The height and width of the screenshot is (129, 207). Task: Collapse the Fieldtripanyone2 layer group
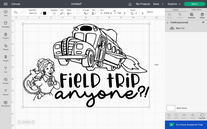[168, 23]
